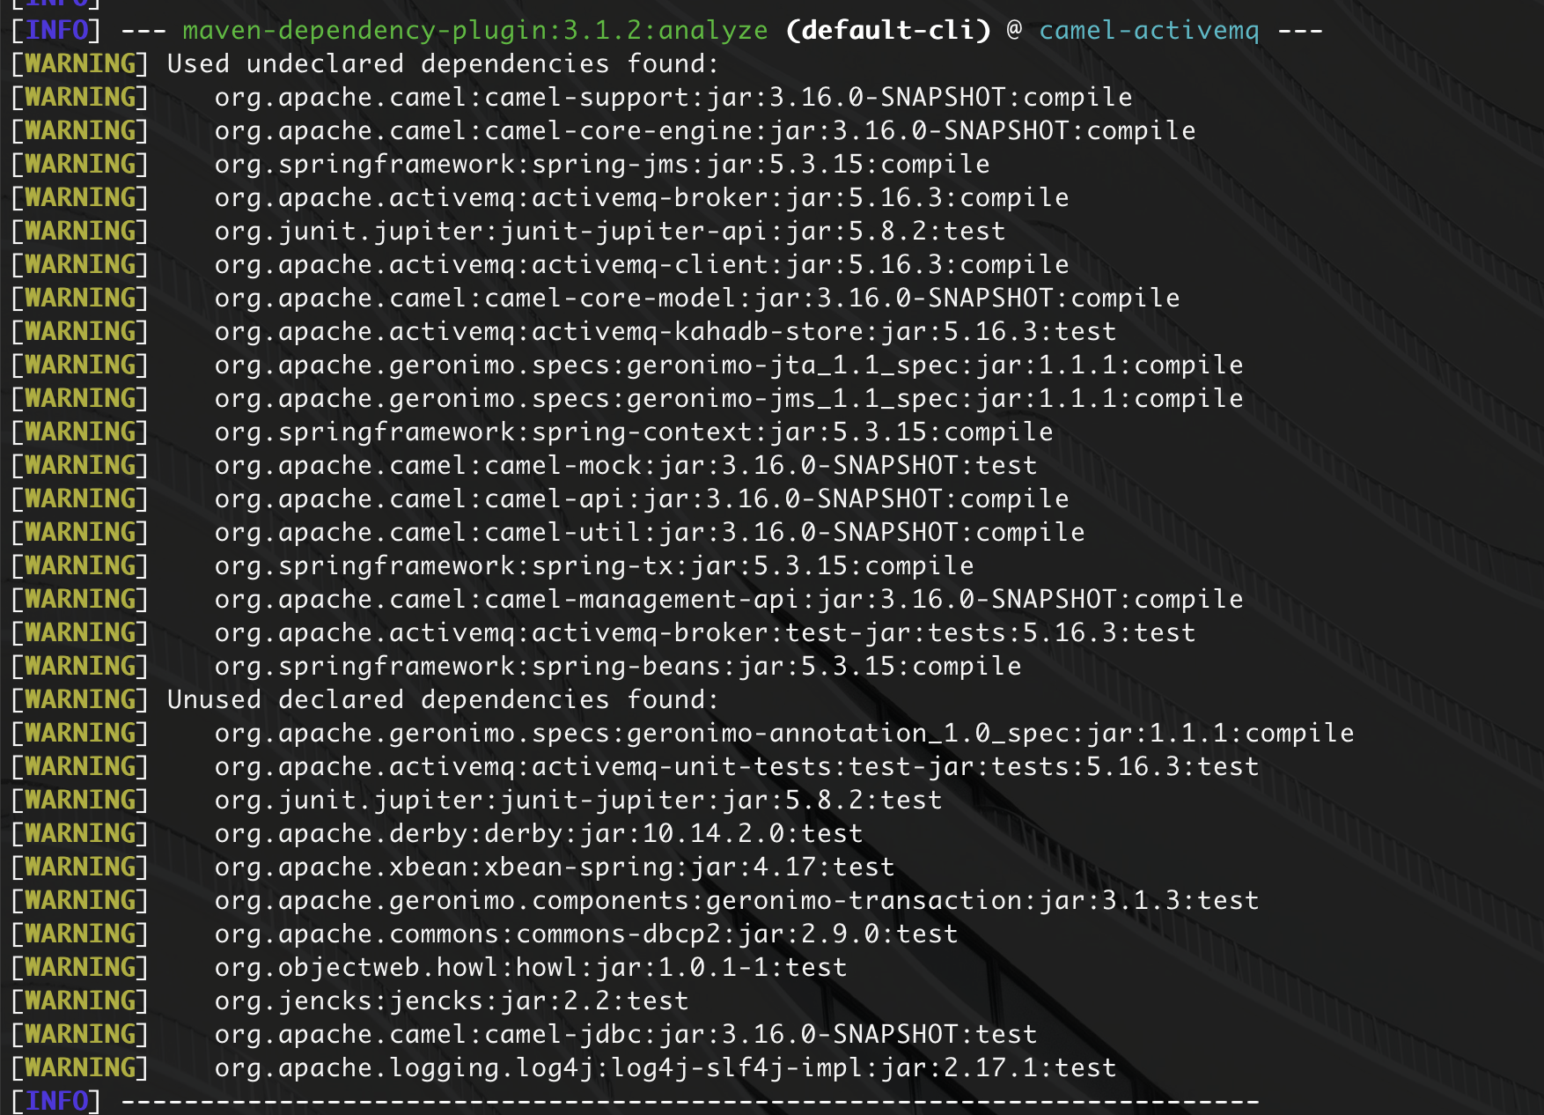This screenshot has width=1544, height=1115.
Task: Click the activemq-kahadb-store dependency entry
Action: pos(665,332)
